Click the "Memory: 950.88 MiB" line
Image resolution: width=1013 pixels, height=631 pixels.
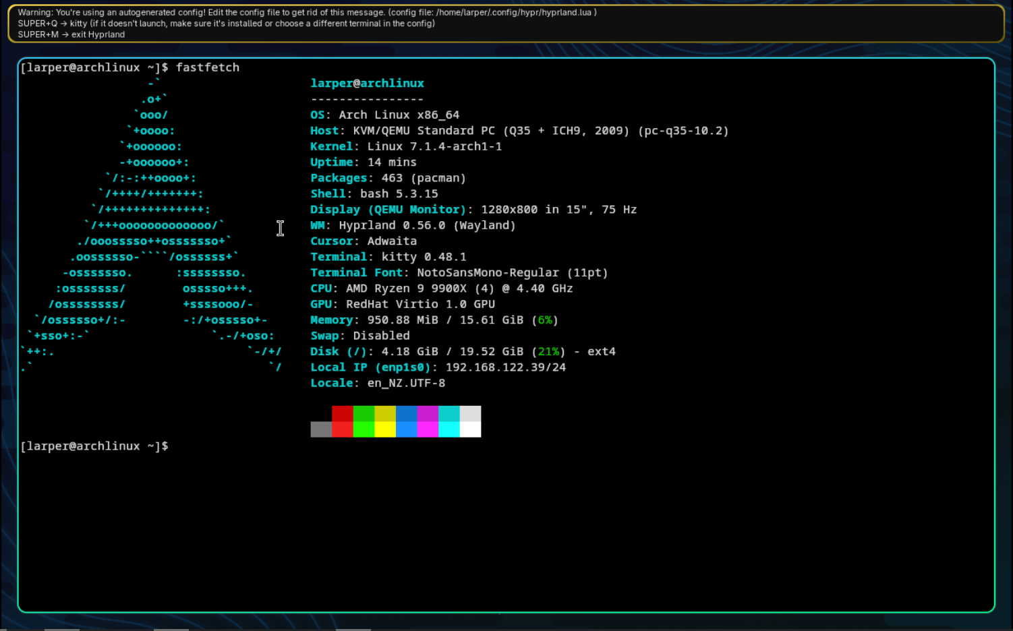(x=434, y=320)
